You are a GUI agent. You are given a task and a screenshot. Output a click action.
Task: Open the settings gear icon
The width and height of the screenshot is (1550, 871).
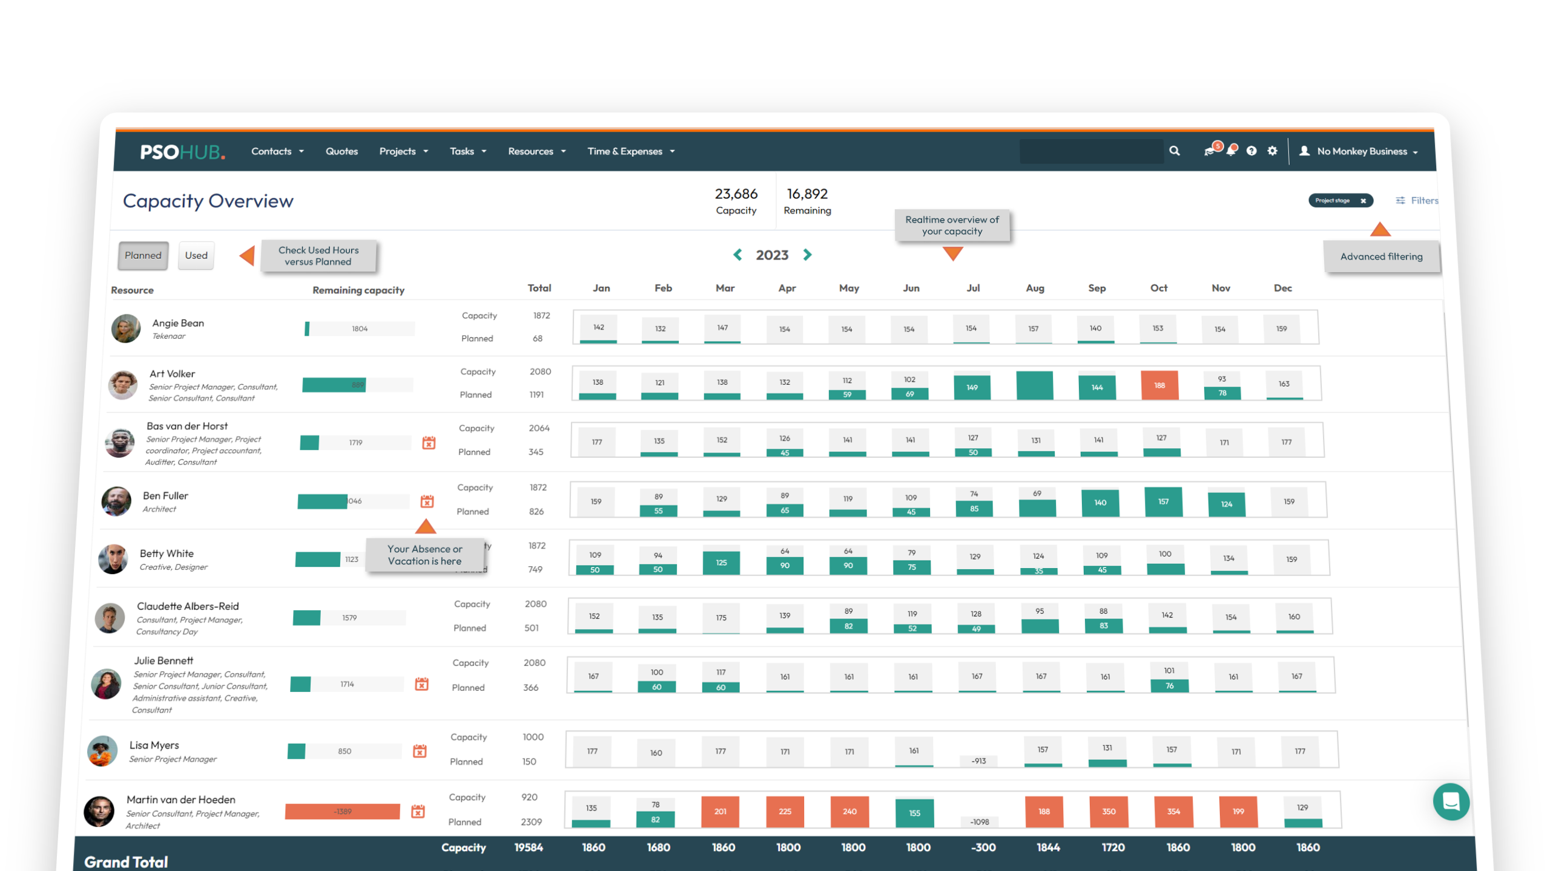[1272, 151]
